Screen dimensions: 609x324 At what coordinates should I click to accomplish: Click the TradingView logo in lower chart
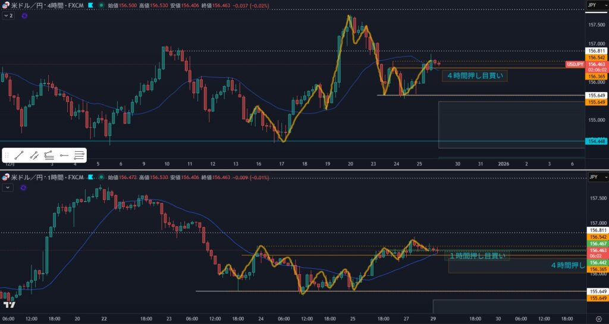pos(9,305)
